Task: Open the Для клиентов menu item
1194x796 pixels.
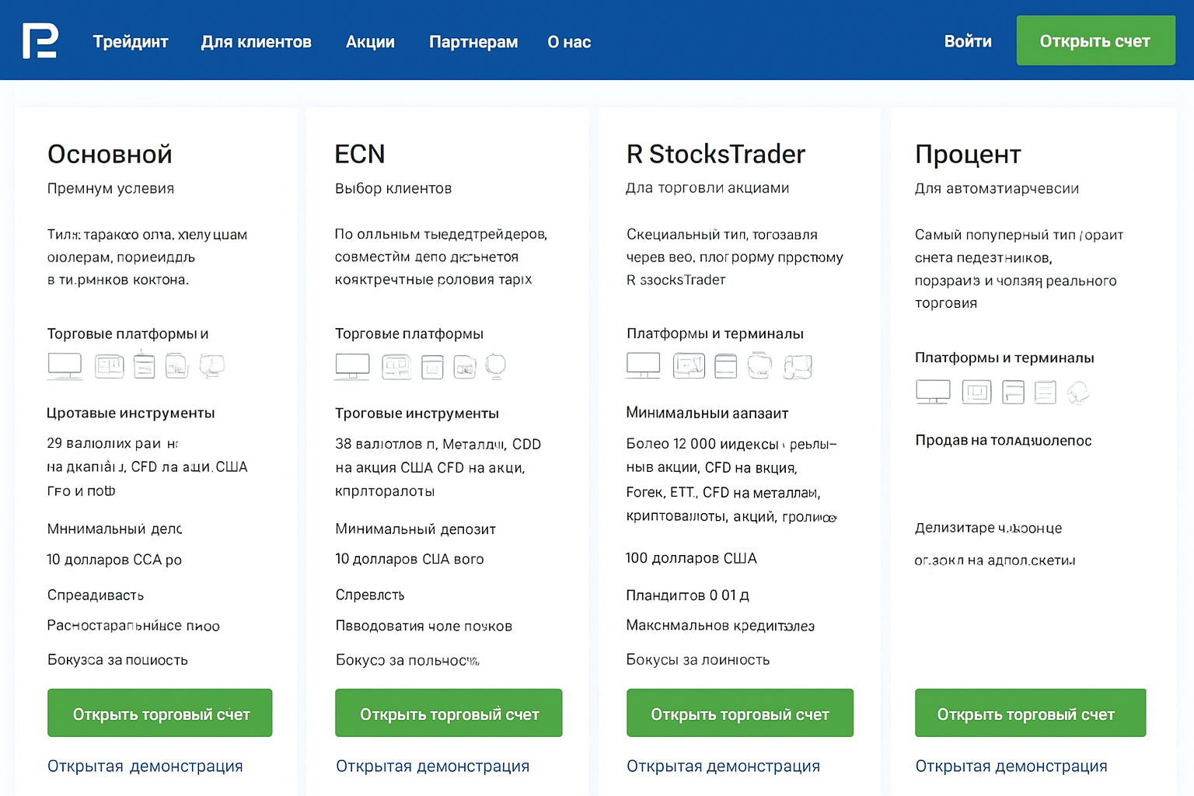Action: (256, 42)
